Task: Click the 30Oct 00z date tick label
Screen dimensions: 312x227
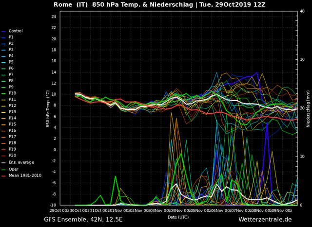Action: pyautogui.click(x=79, y=210)
